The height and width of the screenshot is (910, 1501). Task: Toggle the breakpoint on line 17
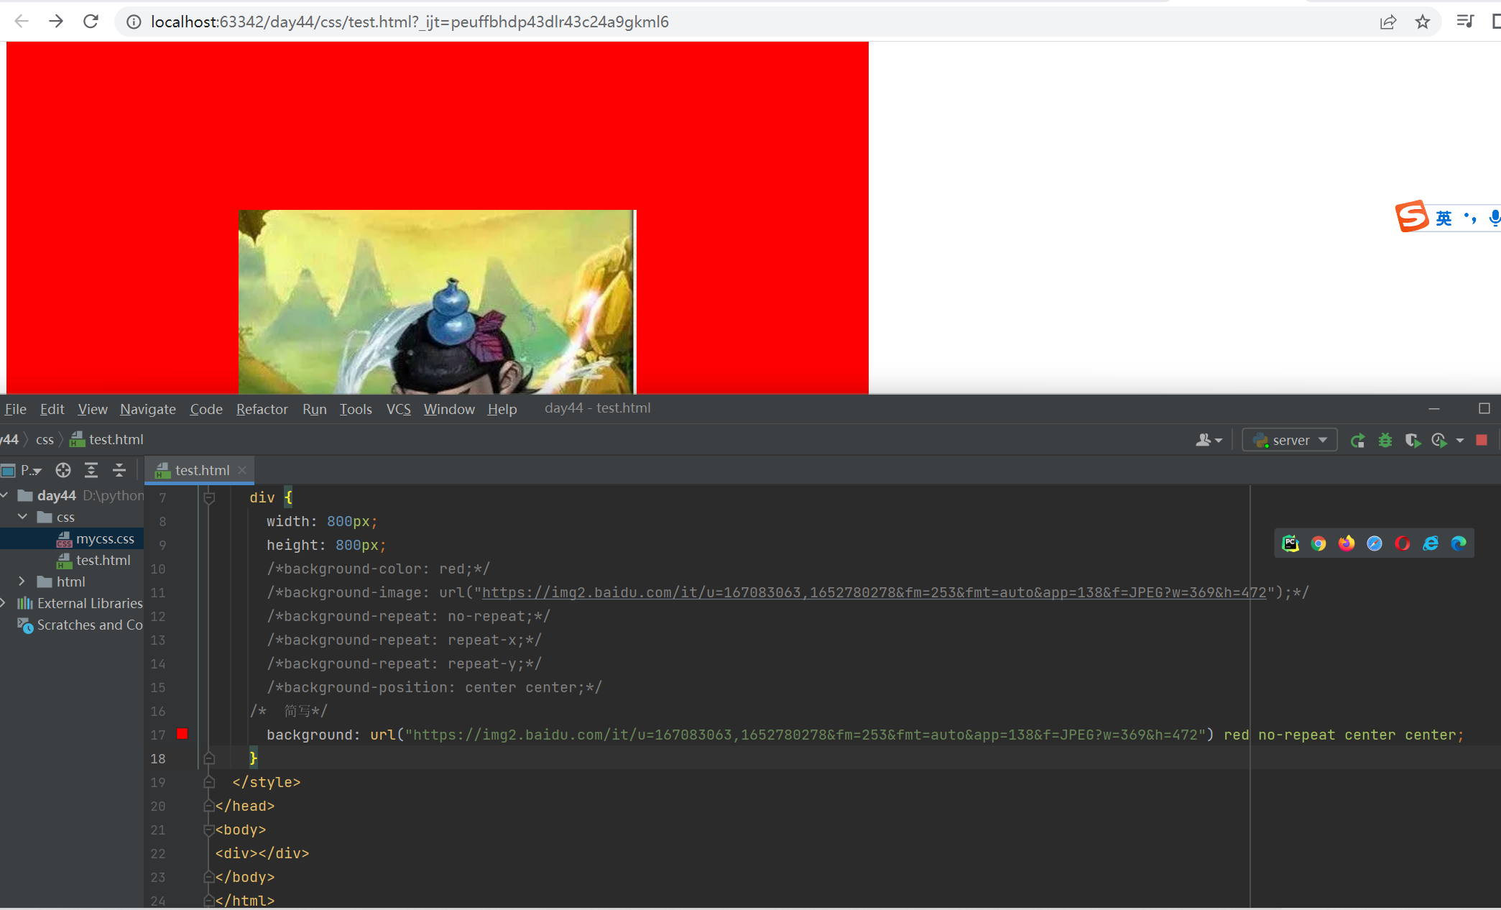[183, 734]
